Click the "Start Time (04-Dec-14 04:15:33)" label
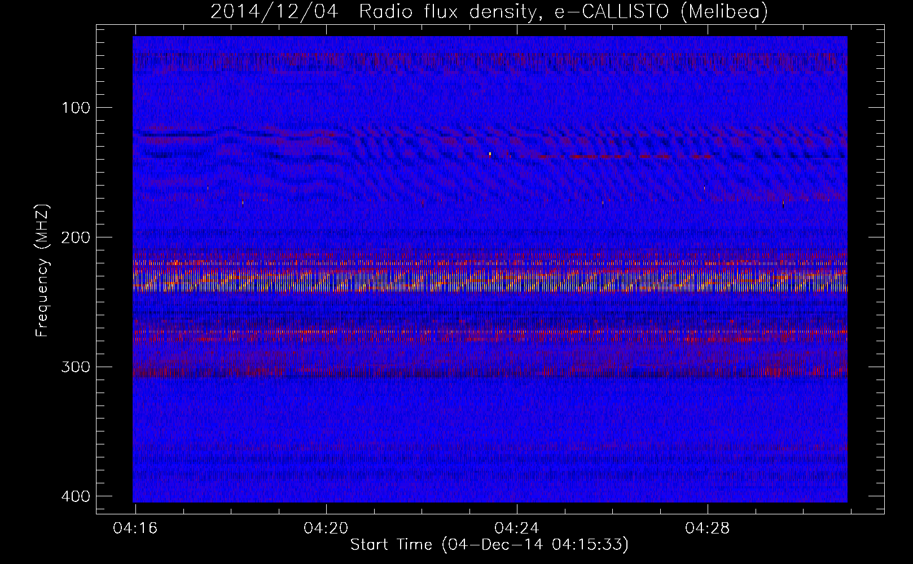The width and height of the screenshot is (913, 564). [489, 545]
